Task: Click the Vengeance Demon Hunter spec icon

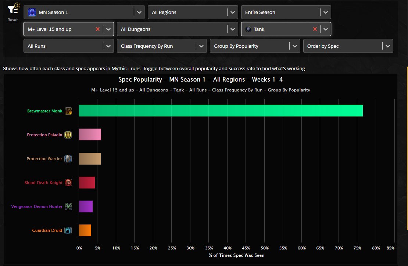Action: 68,206
